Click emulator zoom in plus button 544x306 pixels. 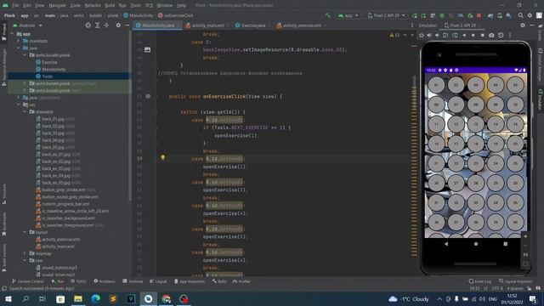tap(525, 236)
